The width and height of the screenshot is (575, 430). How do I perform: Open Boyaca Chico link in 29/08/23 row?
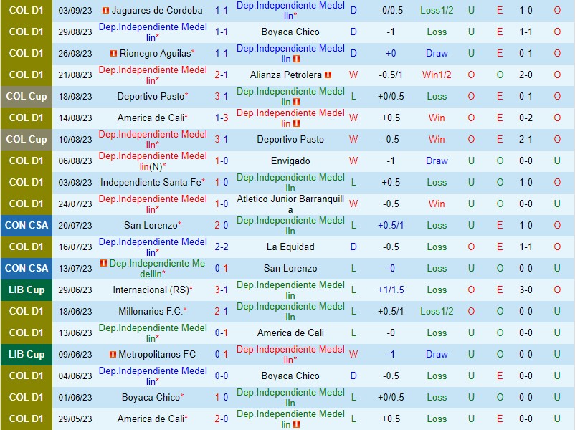pos(290,32)
